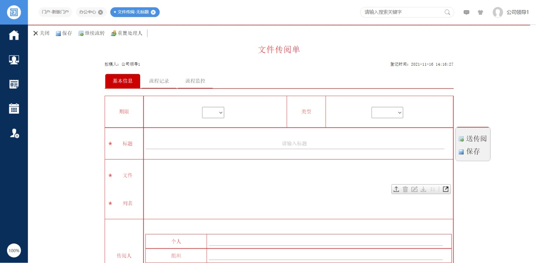Viewport: 536px width, 263px height.
Task: Open the 期限 dropdown
Action: pos(213,112)
